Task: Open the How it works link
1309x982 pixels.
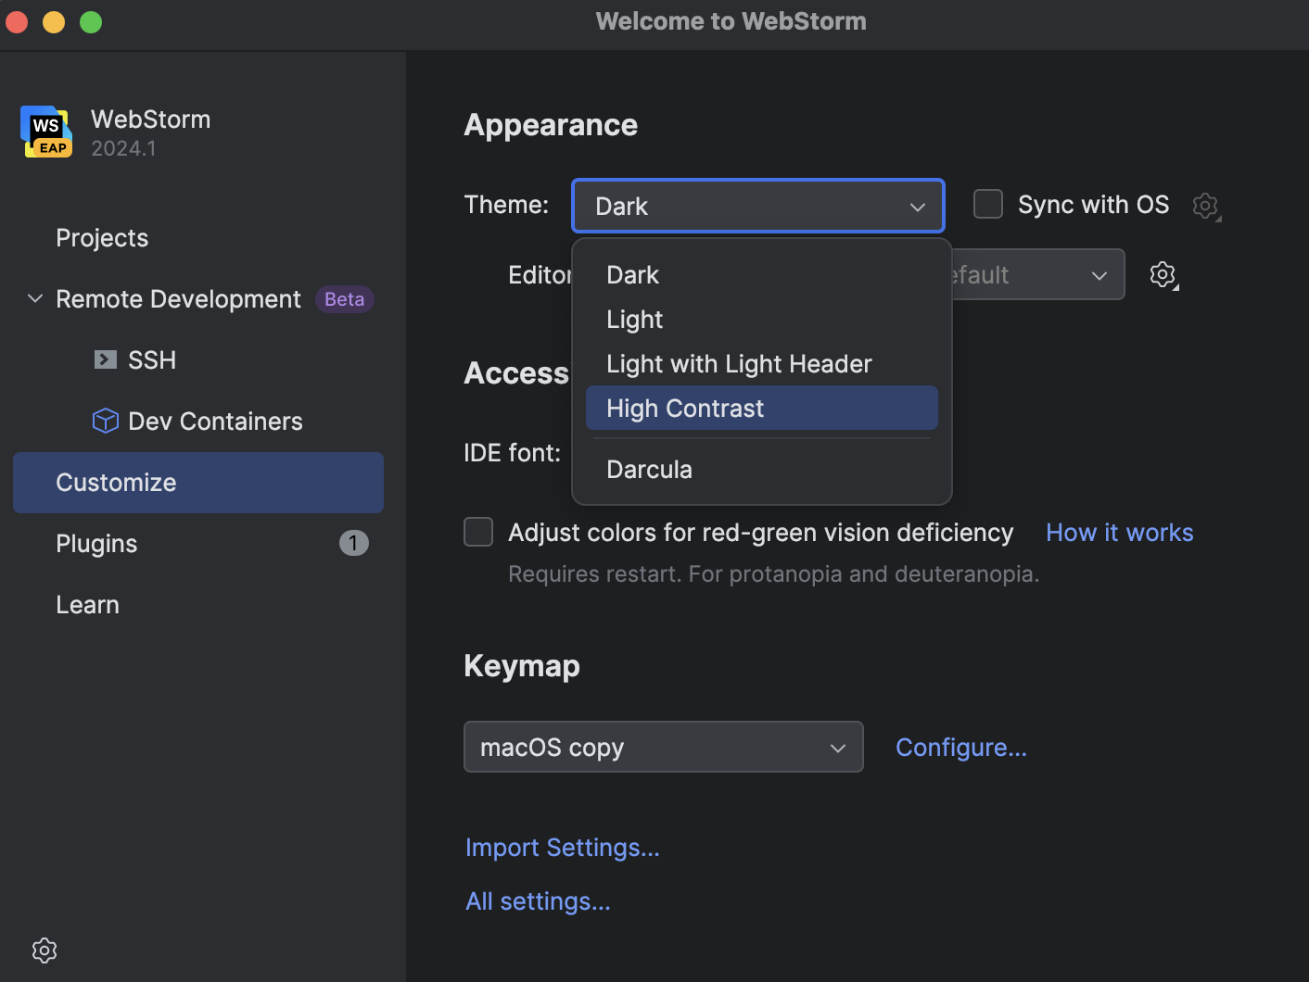Action: pos(1119,532)
